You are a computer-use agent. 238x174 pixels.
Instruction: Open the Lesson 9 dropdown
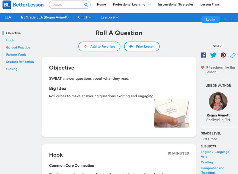(x=109, y=17)
